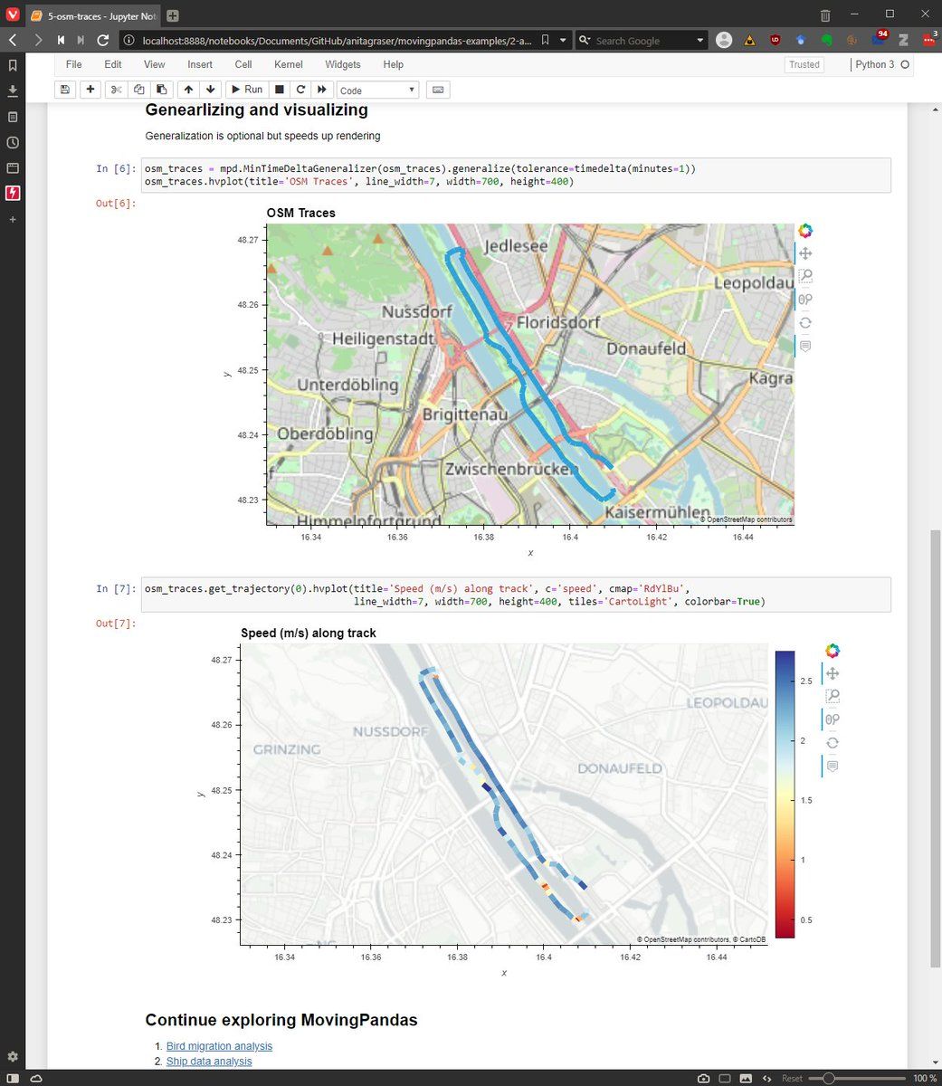Image resolution: width=942 pixels, height=1086 pixels.
Task: Open the Kernel menu
Action: 289,64
